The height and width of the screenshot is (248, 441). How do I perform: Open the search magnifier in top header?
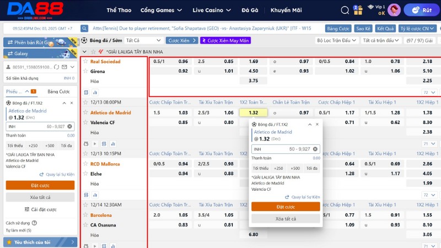345,10
